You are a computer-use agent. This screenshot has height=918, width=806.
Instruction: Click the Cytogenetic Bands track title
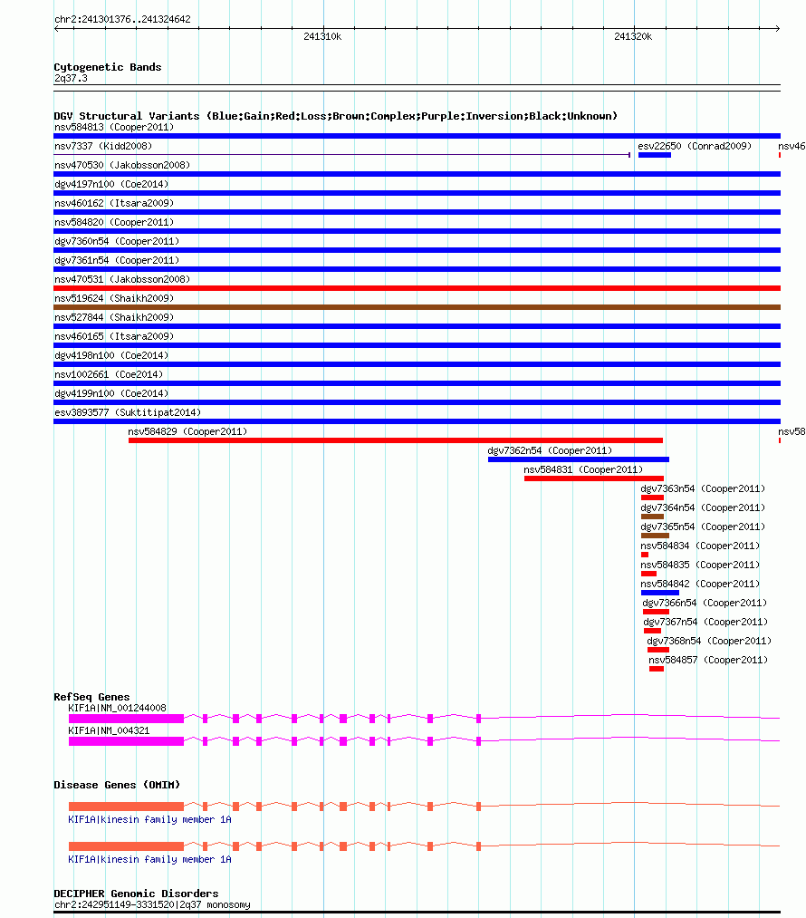point(108,67)
